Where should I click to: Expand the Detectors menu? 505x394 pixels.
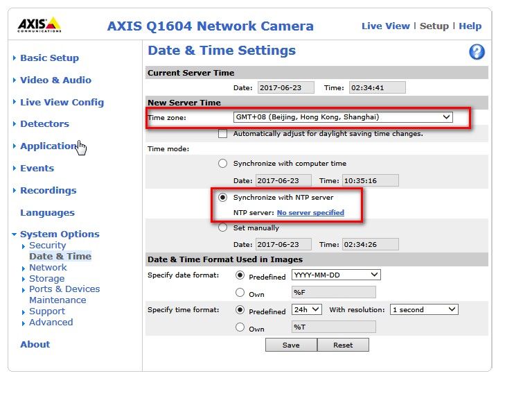pyautogui.click(x=44, y=123)
